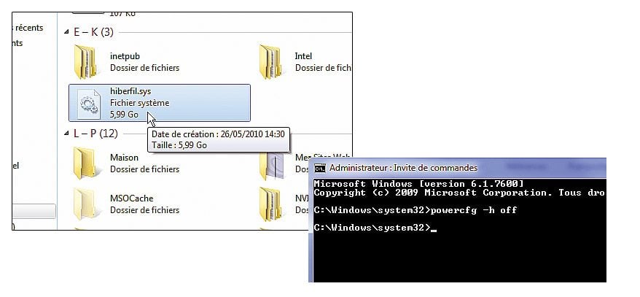Open the inetpub folder icon
Screen dimensions: 640x297
click(x=86, y=62)
